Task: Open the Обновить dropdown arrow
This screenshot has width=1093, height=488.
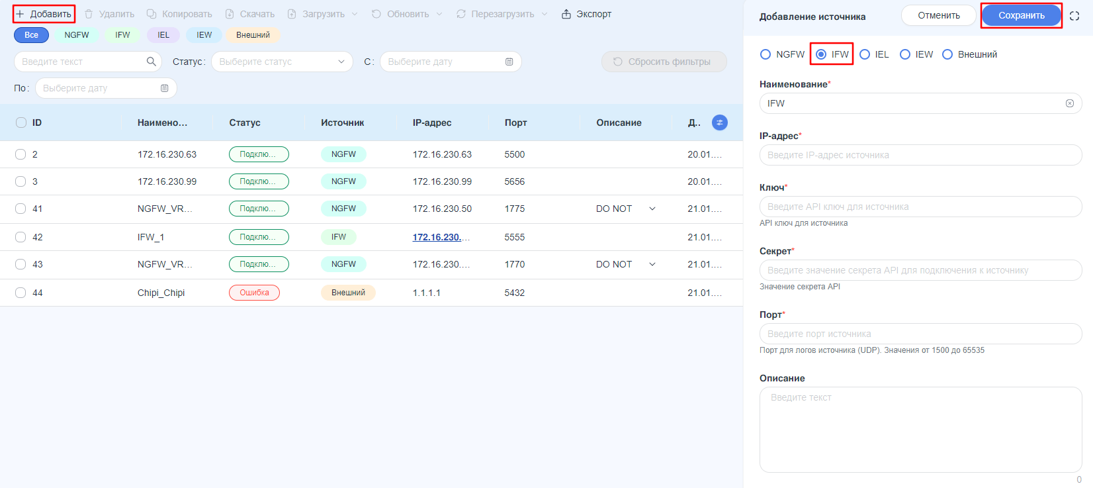Action: tap(439, 14)
